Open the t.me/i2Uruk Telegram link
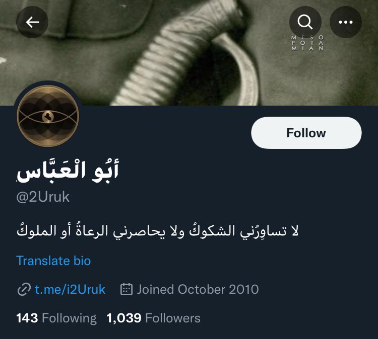Image resolution: width=378 pixels, height=339 pixels. tap(70, 289)
